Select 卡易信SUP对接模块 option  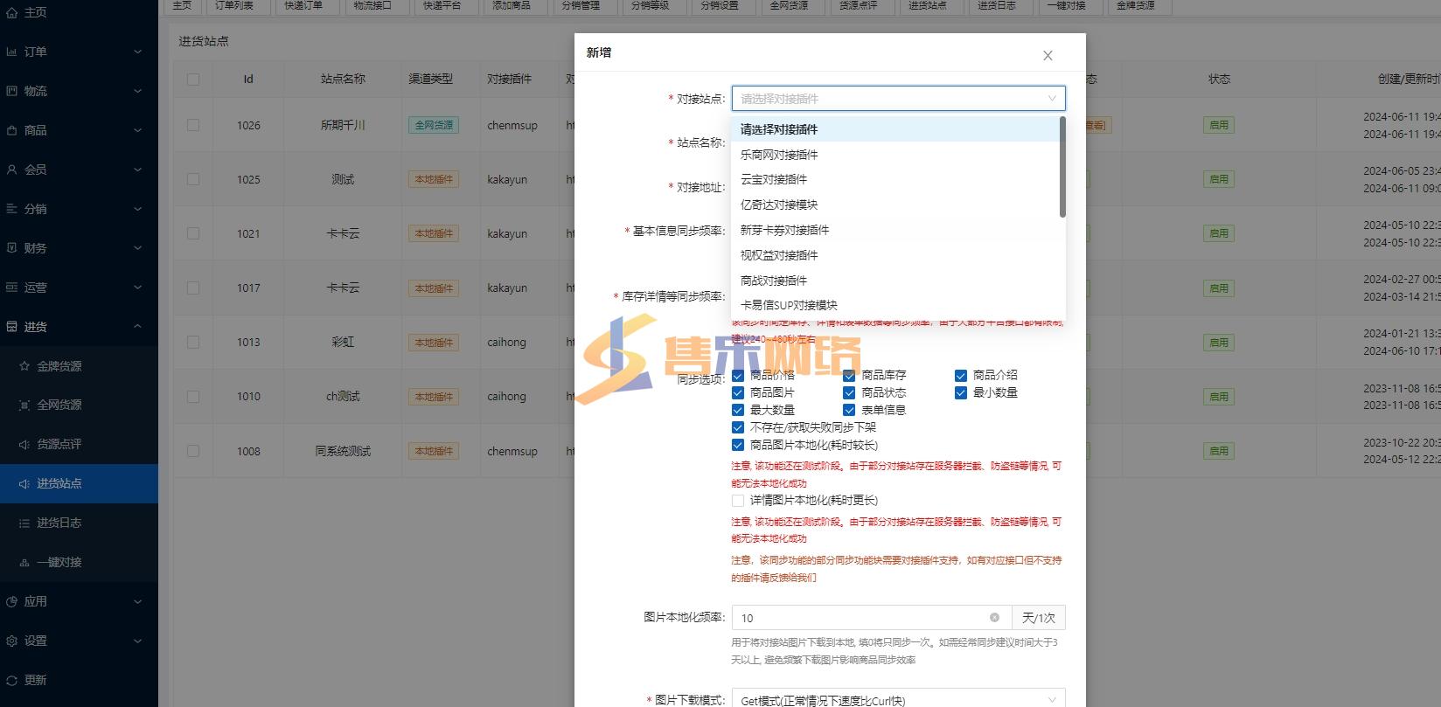789,305
